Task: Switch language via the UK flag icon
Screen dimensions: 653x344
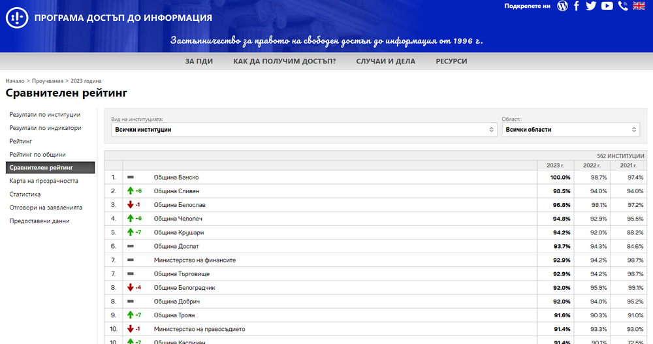Action: click(x=639, y=6)
